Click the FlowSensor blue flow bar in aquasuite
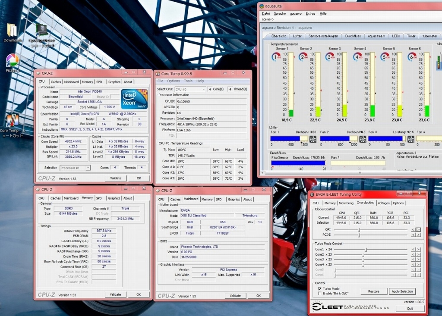 pyautogui.click(x=298, y=163)
